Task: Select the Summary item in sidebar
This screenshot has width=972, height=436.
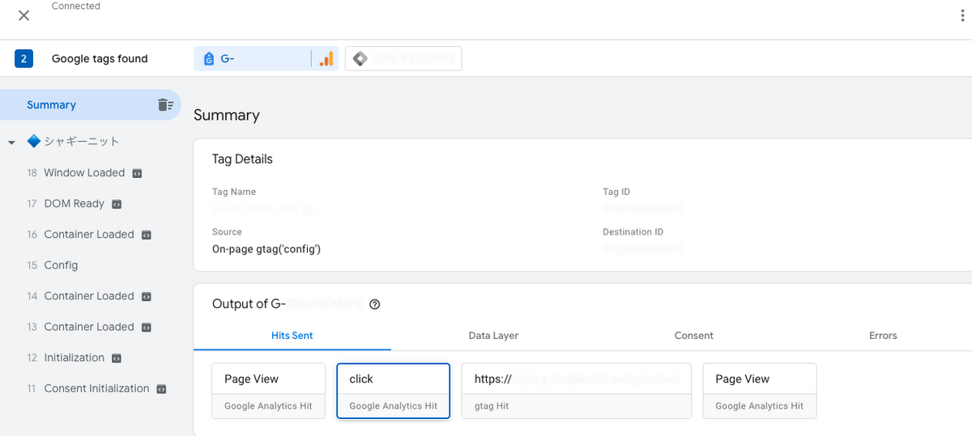Action: 52,105
